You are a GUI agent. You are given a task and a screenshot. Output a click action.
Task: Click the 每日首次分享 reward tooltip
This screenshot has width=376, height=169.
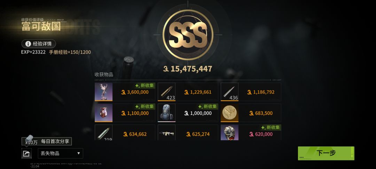tap(47, 142)
